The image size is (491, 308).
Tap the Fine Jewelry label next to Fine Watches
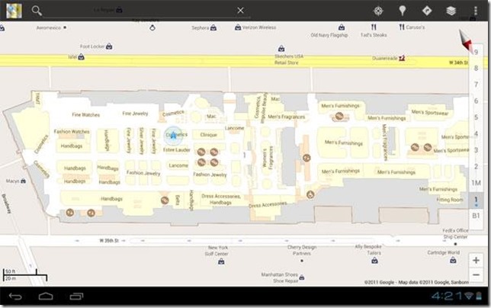click(x=135, y=114)
